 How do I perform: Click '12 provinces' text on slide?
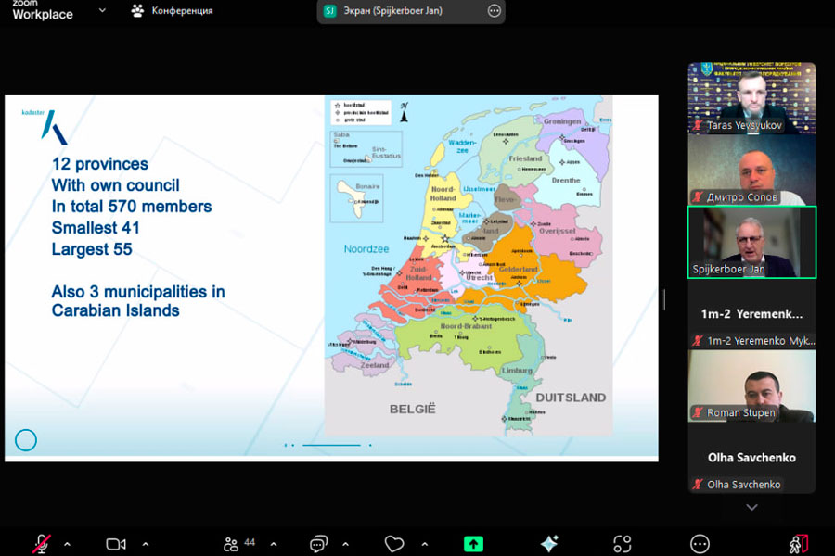click(100, 164)
